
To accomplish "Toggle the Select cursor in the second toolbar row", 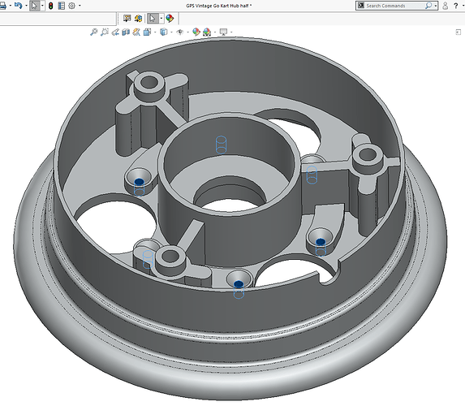I will pos(153,19).
